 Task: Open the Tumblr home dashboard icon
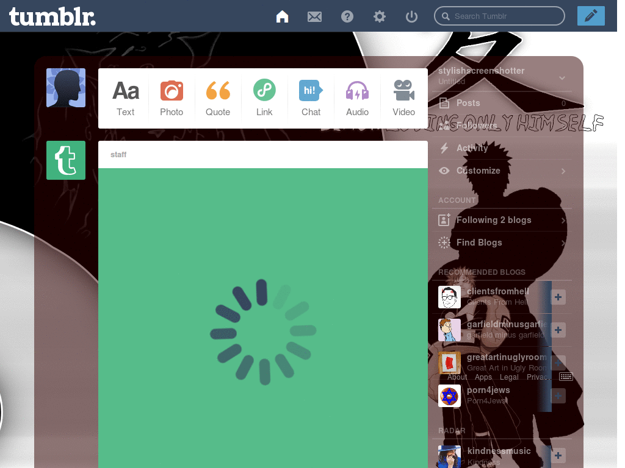pyautogui.click(x=282, y=16)
